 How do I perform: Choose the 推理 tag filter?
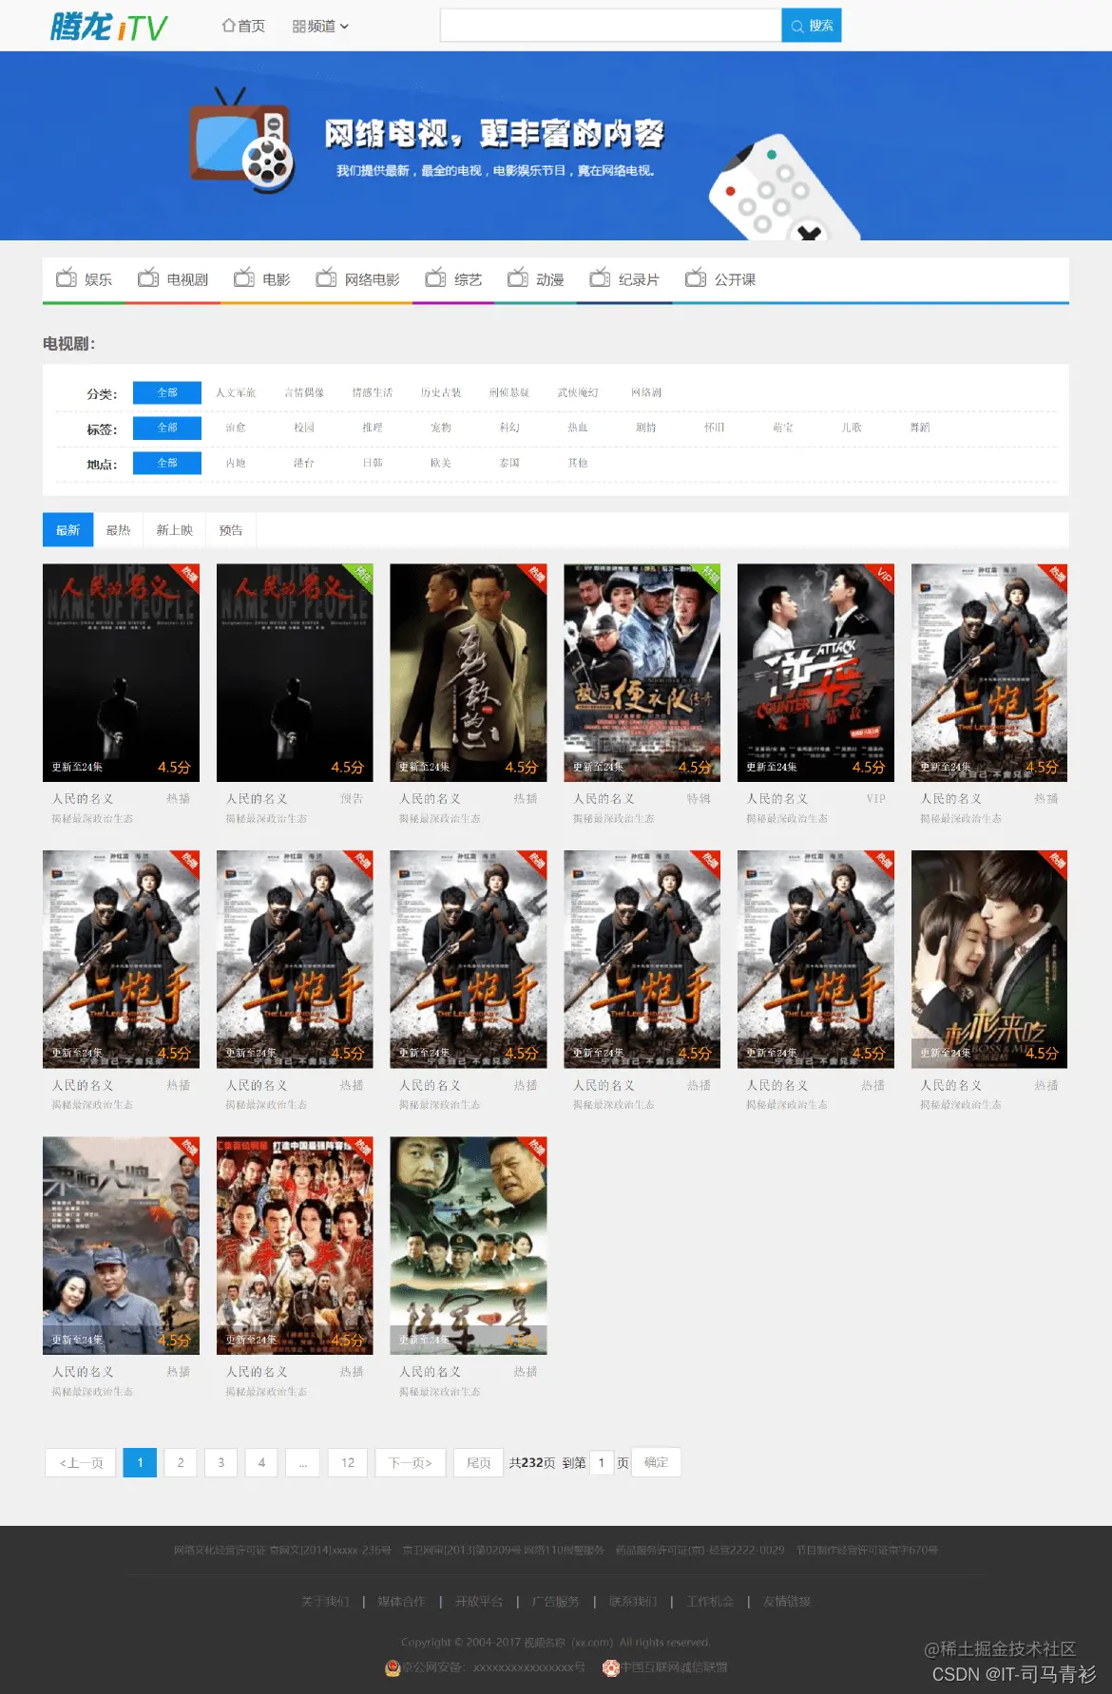(373, 428)
